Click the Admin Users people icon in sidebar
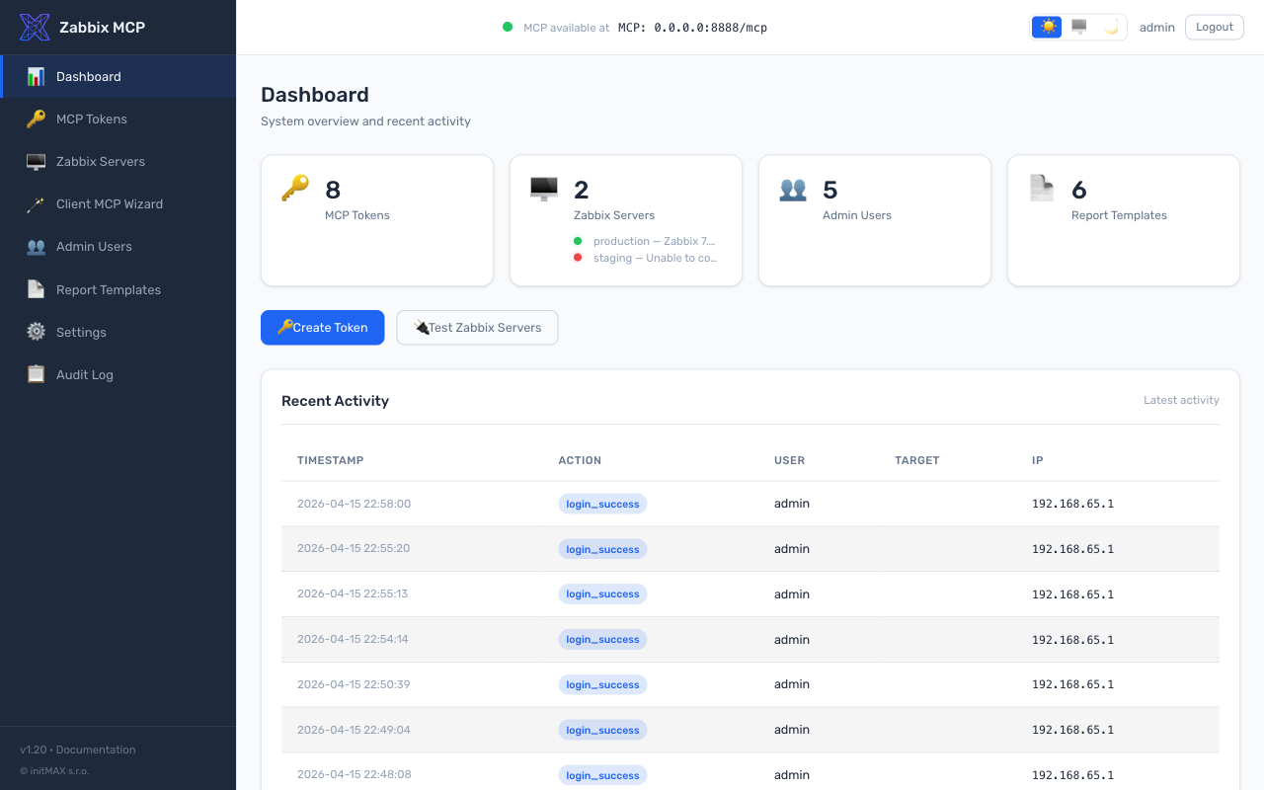This screenshot has height=790, width=1264. (x=36, y=247)
